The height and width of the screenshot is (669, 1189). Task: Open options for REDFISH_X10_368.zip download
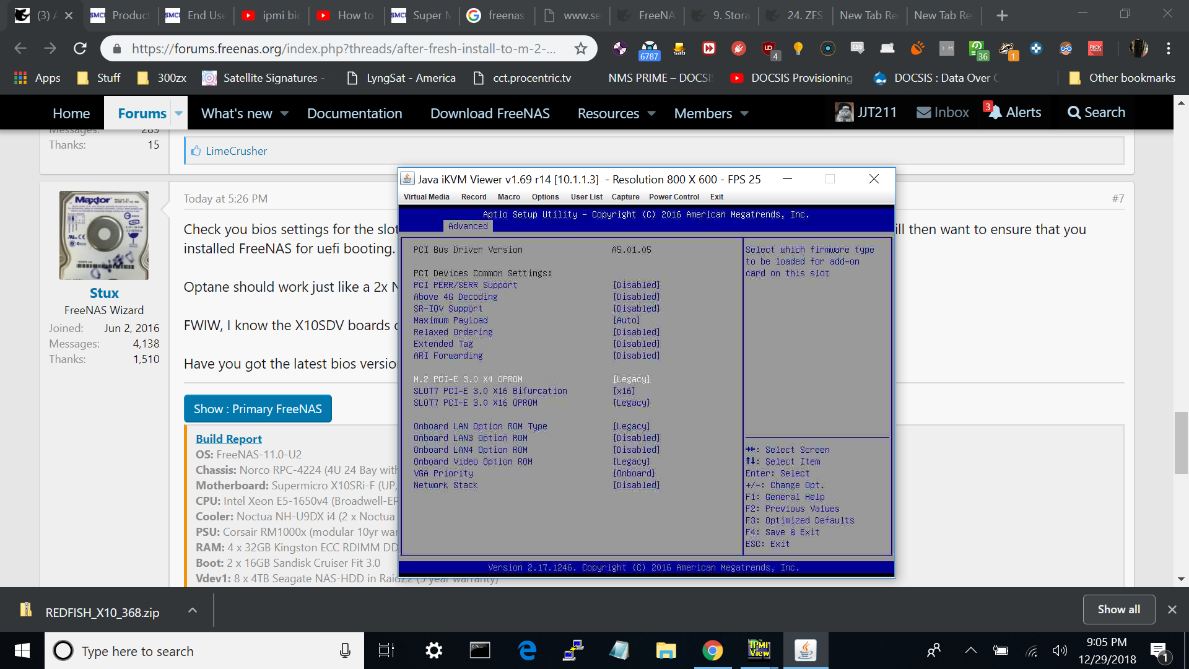(193, 610)
